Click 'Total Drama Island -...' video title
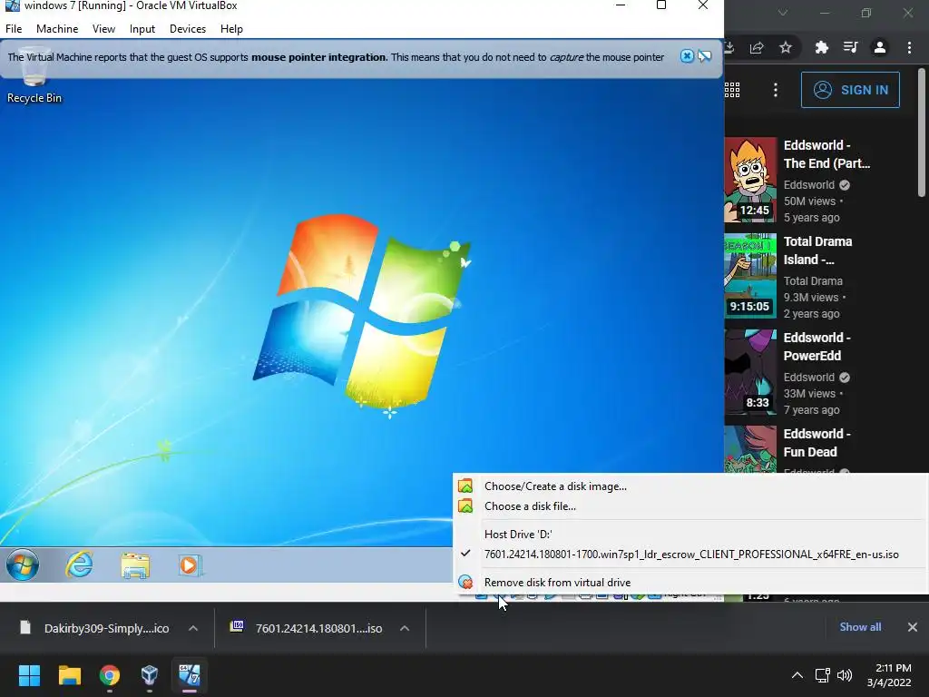 pyautogui.click(x=817, y=250)
